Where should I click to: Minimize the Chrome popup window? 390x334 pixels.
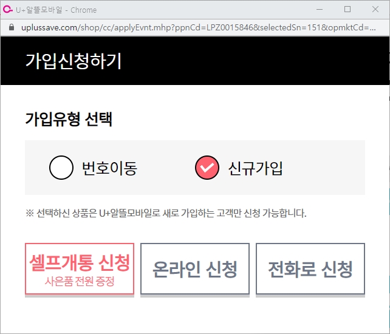point(320,10)
